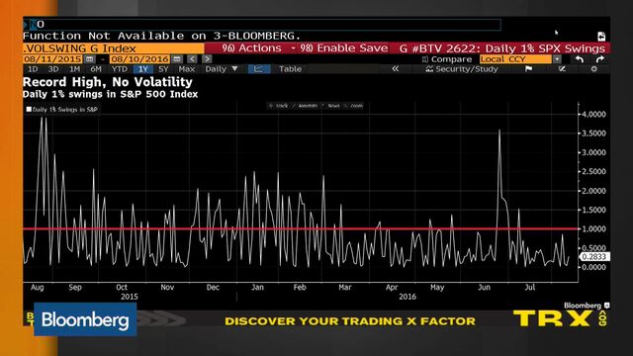Click Annotate in chart mini toolbar
The height and width of the screenshot is (356, 633).
click(x=305, y=106)
